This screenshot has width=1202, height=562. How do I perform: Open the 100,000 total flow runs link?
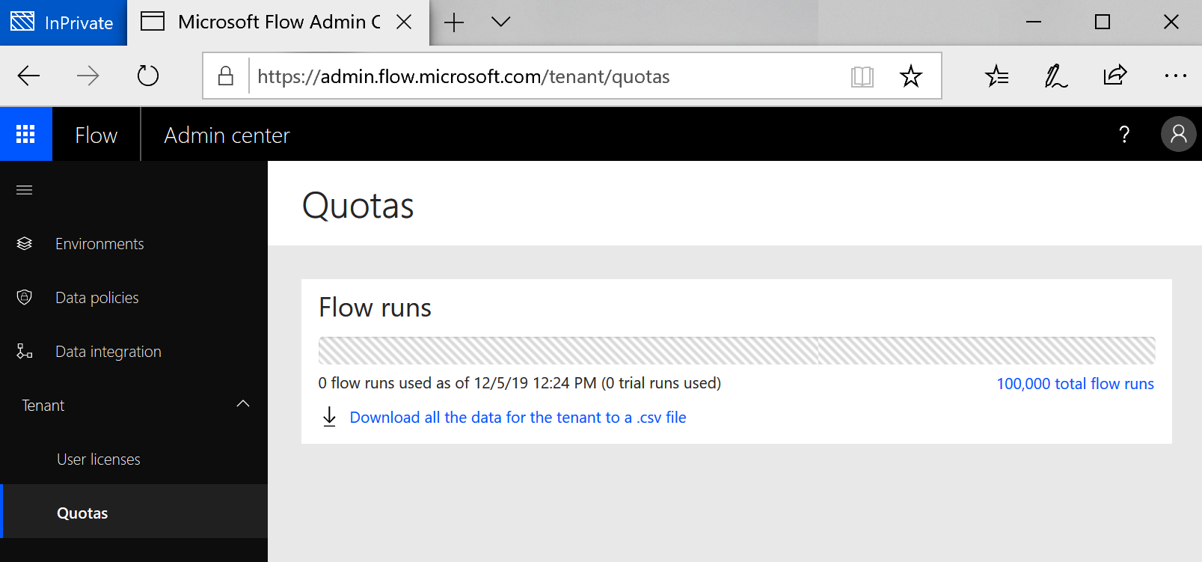point(1075,384)
